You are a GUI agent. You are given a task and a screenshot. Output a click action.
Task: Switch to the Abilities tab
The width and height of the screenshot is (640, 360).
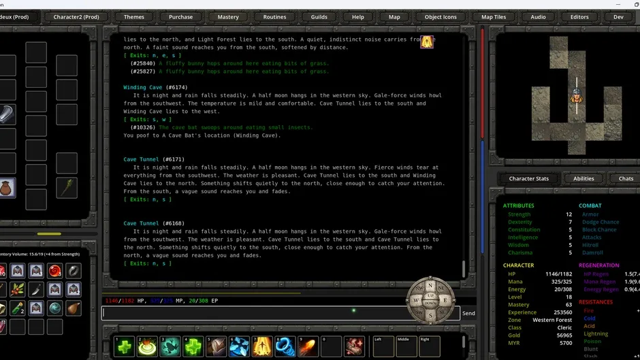point(583,178)
